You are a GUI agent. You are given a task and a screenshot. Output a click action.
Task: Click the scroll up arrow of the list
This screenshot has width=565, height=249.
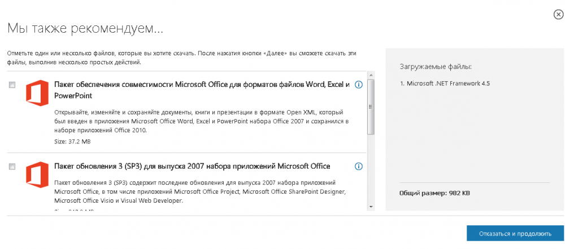[371, 76]
